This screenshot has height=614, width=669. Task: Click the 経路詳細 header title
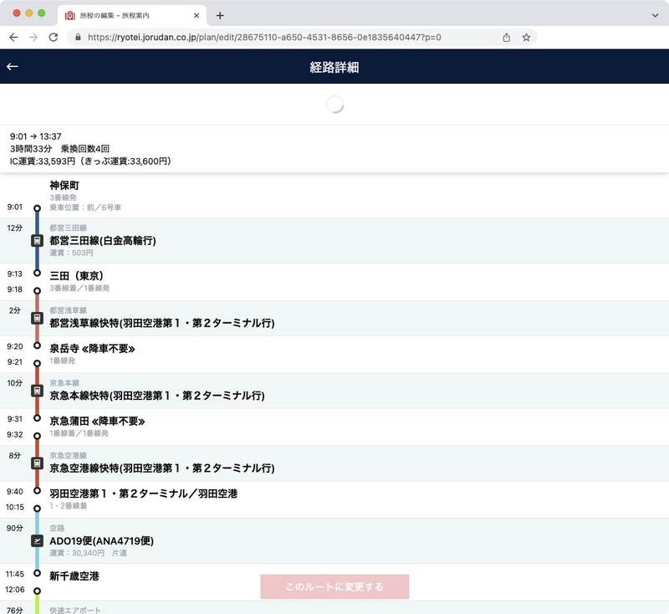tap(334, 67)
